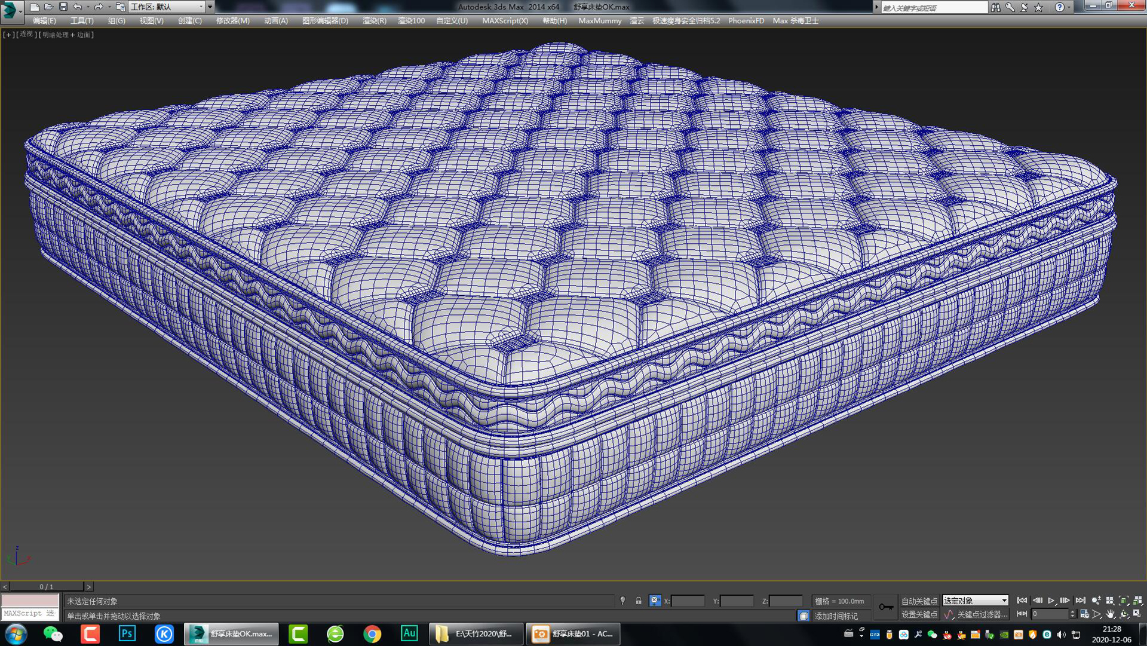The image size is (1147, 646).
Task: Toggle the selection lock key icon
Action: 886,607
